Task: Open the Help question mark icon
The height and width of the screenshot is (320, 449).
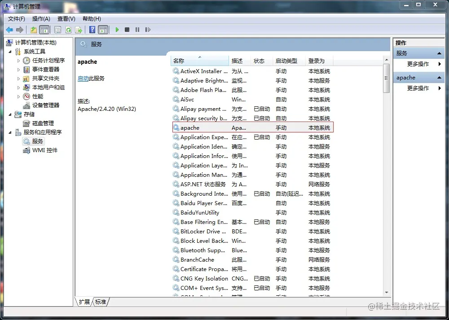Action: pos(92,30)
